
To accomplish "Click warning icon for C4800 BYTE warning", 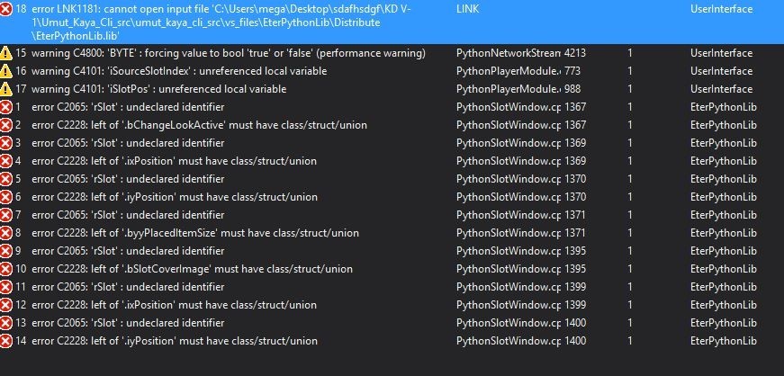I will click(6, 52).
